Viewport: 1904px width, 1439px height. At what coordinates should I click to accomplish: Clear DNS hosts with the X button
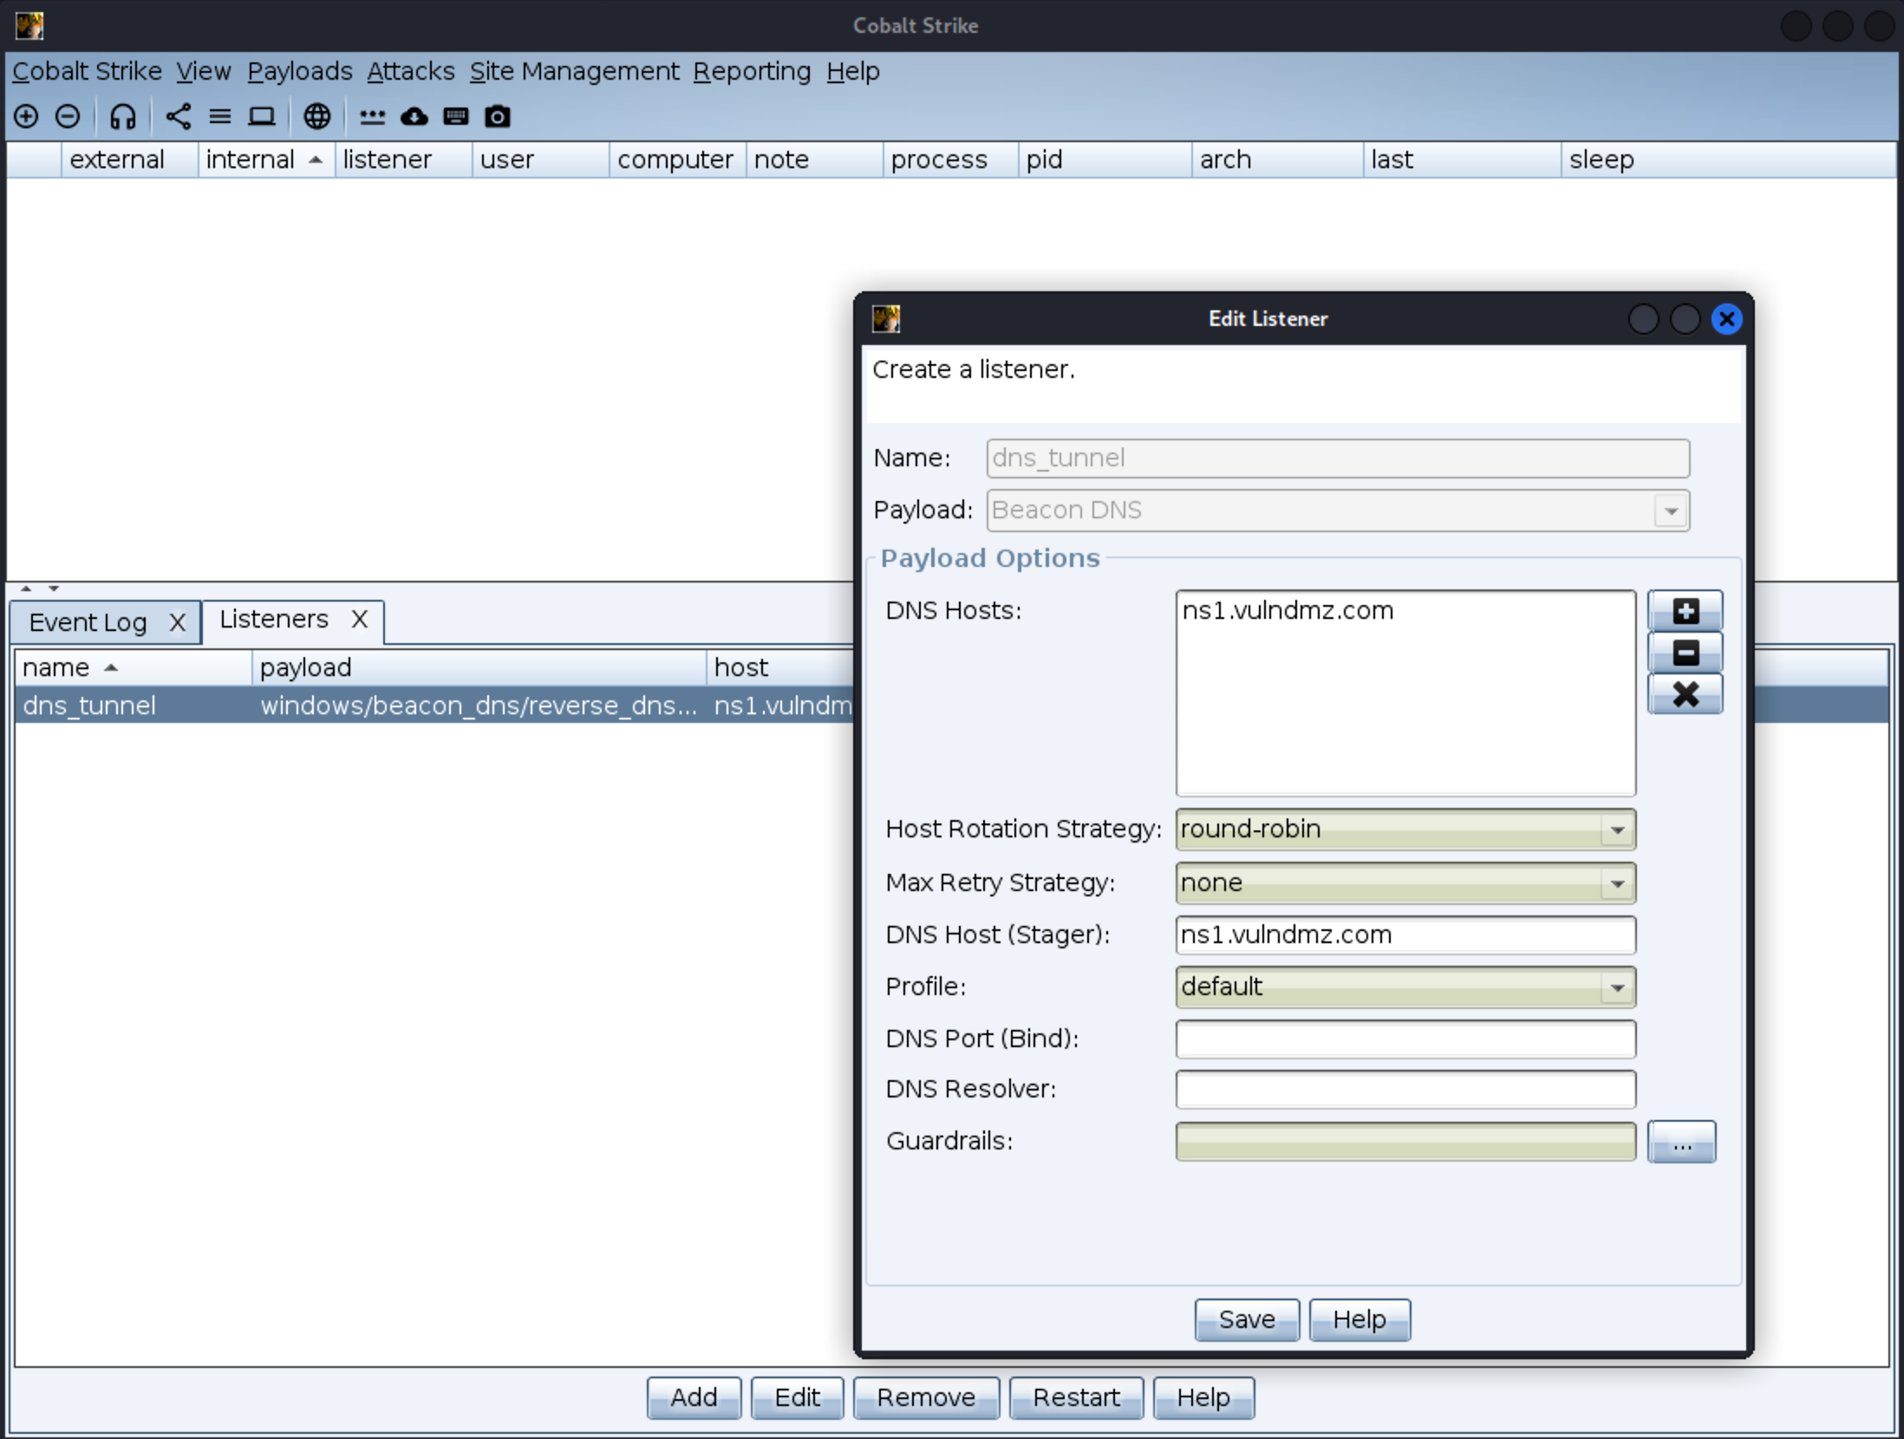pyautogui.click(x=1685, y=694)
